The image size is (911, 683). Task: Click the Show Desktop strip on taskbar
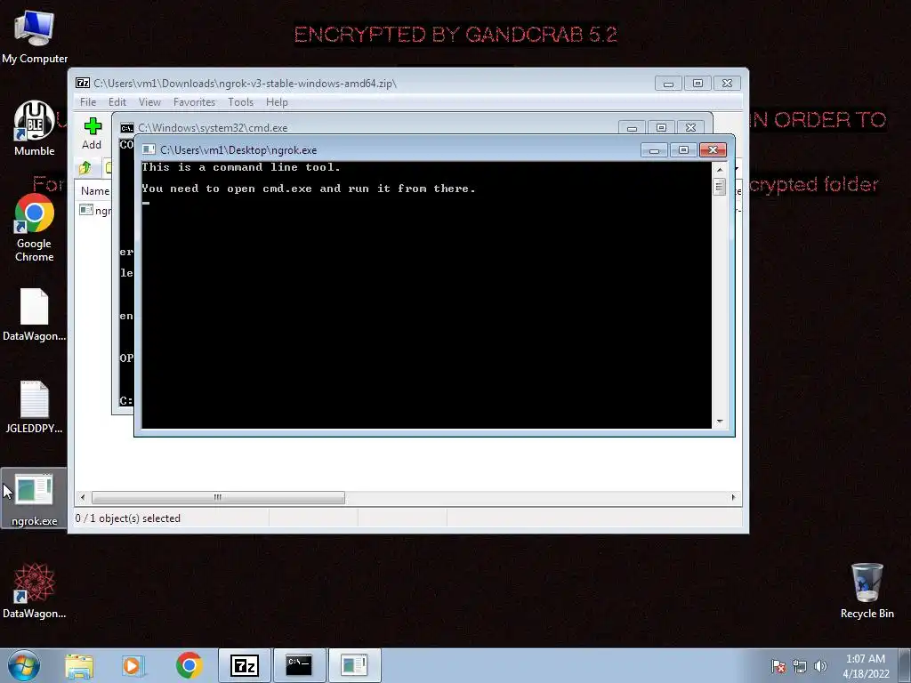click(x=905, y=665)
